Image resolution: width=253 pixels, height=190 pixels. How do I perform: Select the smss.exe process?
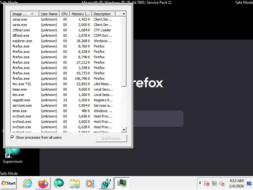[66, 111]
